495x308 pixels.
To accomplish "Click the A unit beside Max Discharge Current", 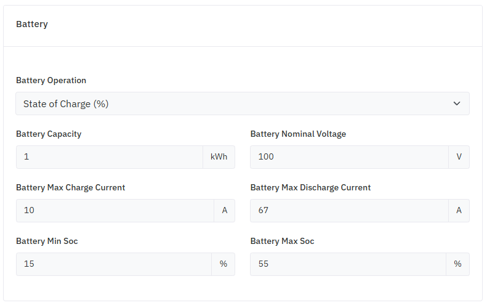I will (x=459, y=211).
